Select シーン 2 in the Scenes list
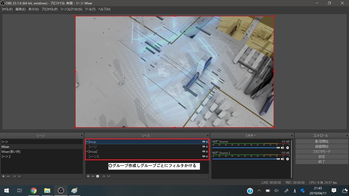349x196 pixels. (x=42, y=157)
